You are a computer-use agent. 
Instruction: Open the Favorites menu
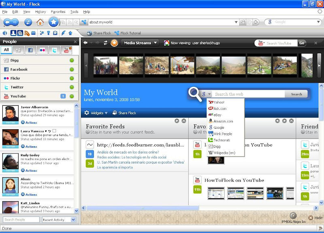pyautogui.click(x=58, y=12)
